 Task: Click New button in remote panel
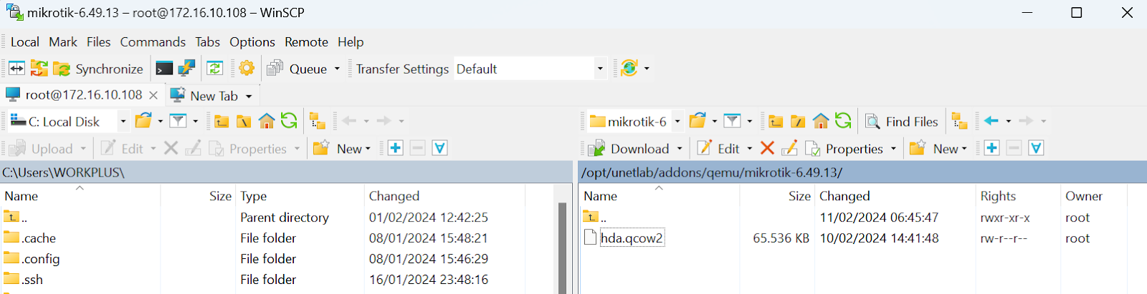pos(939,148)
